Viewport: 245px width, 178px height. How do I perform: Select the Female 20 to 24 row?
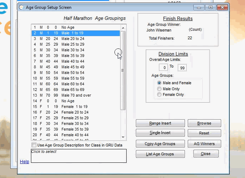(x=76, y=112)
